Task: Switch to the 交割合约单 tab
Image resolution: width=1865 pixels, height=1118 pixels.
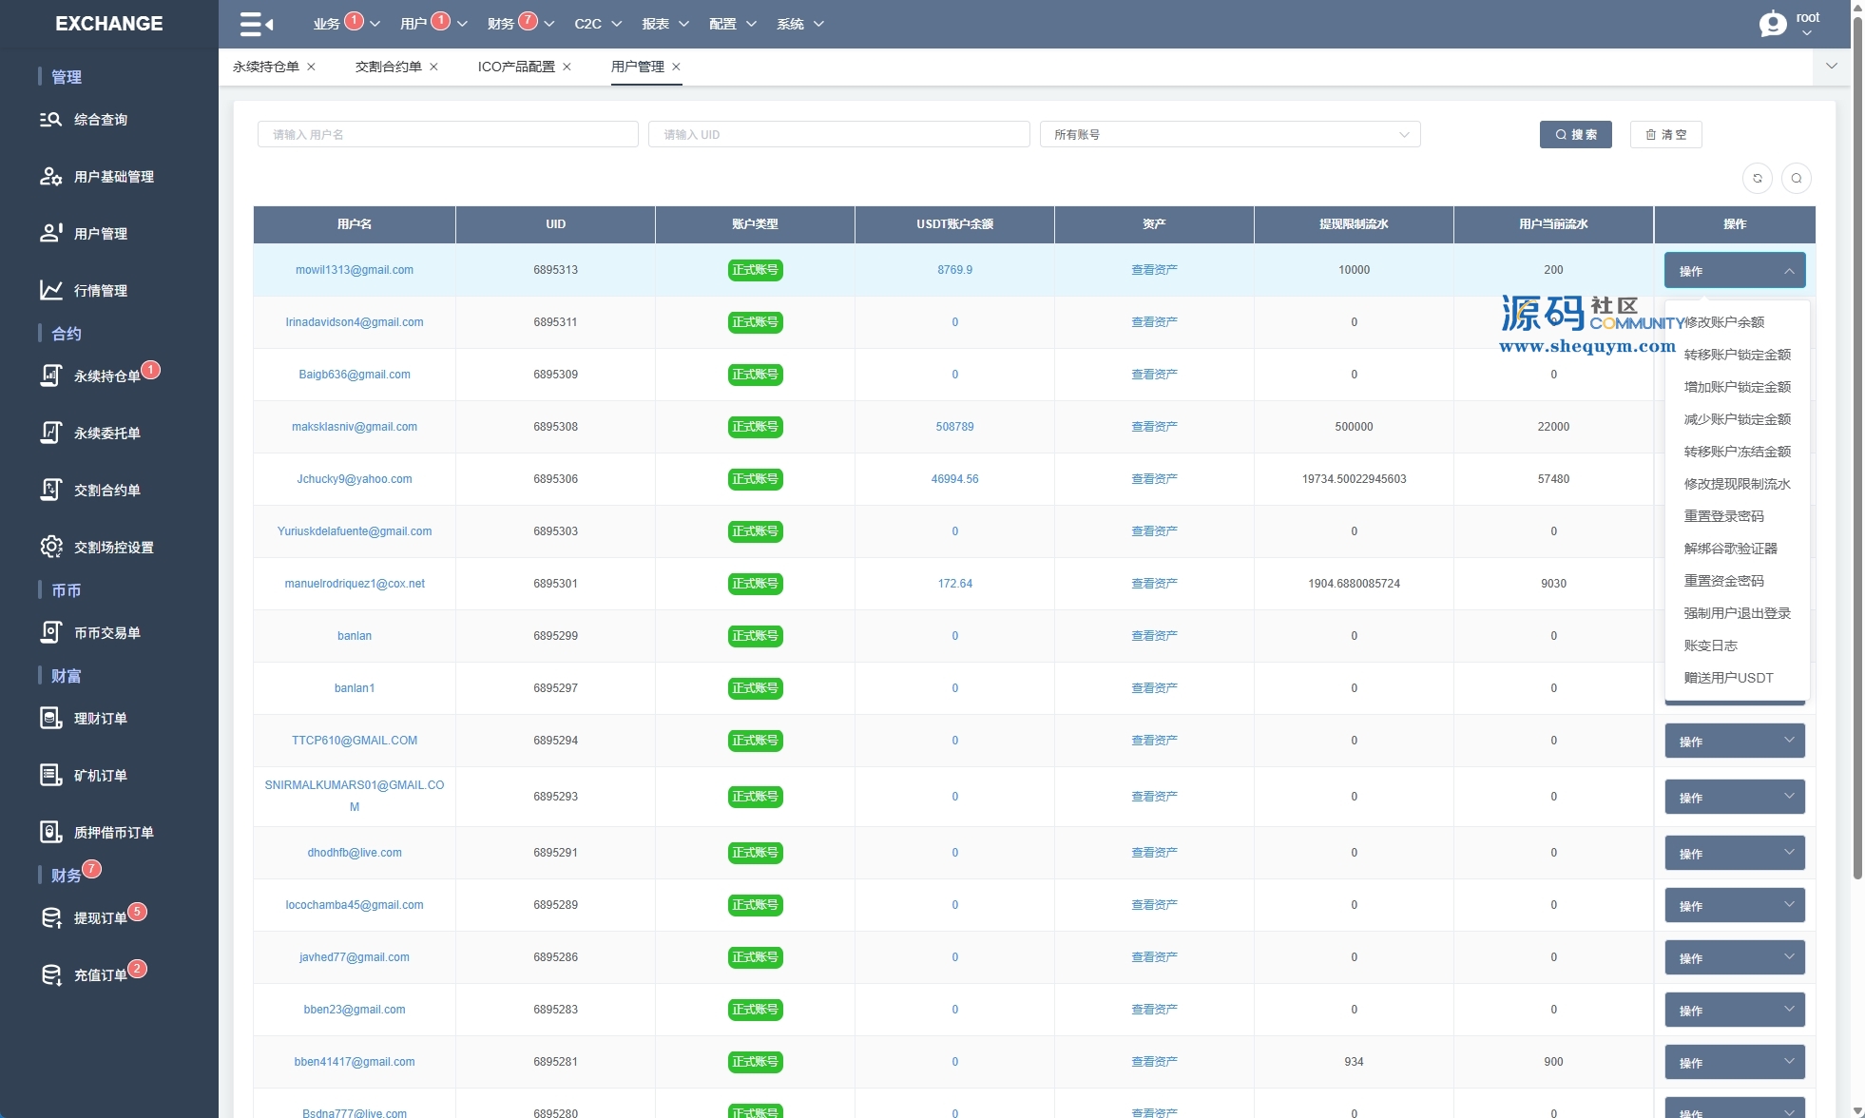Action: [x=388, y=67]
